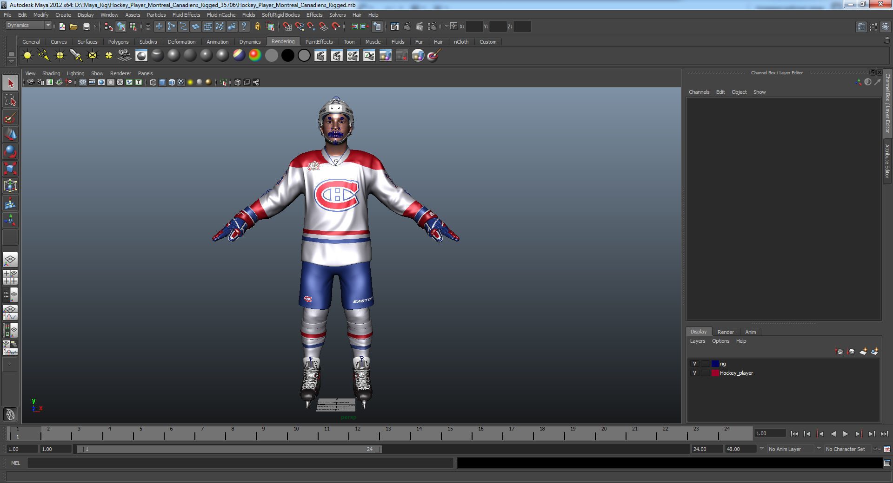
Task: Toggle film gate in viewport toolbar
Action: click(x=92, y=82)
